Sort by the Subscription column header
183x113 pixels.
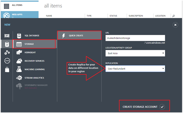coord(136,16)
